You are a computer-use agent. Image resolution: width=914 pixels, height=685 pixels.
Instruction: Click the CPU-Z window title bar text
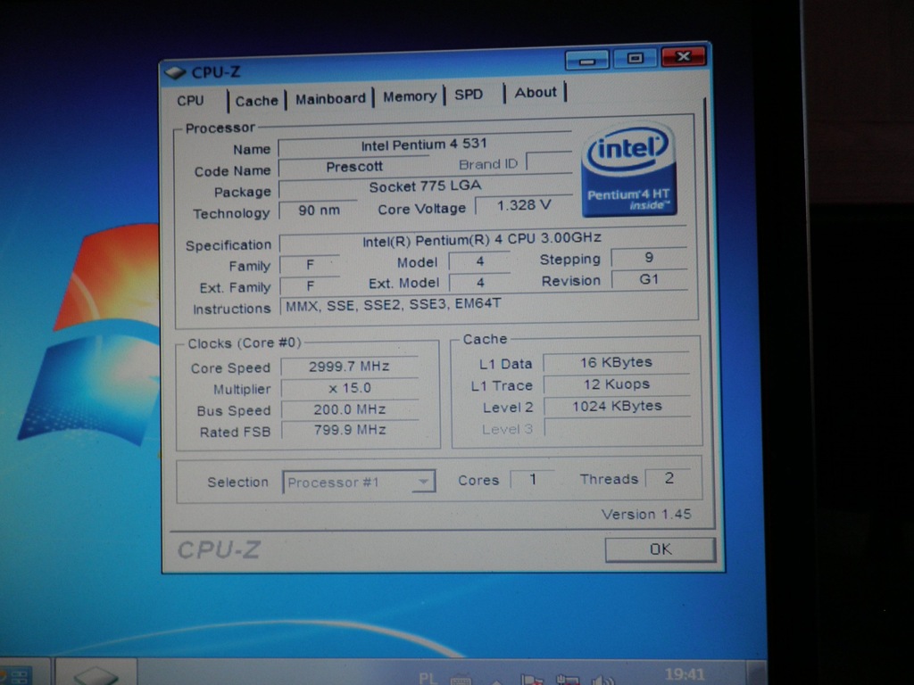click(x=216, y=72)
